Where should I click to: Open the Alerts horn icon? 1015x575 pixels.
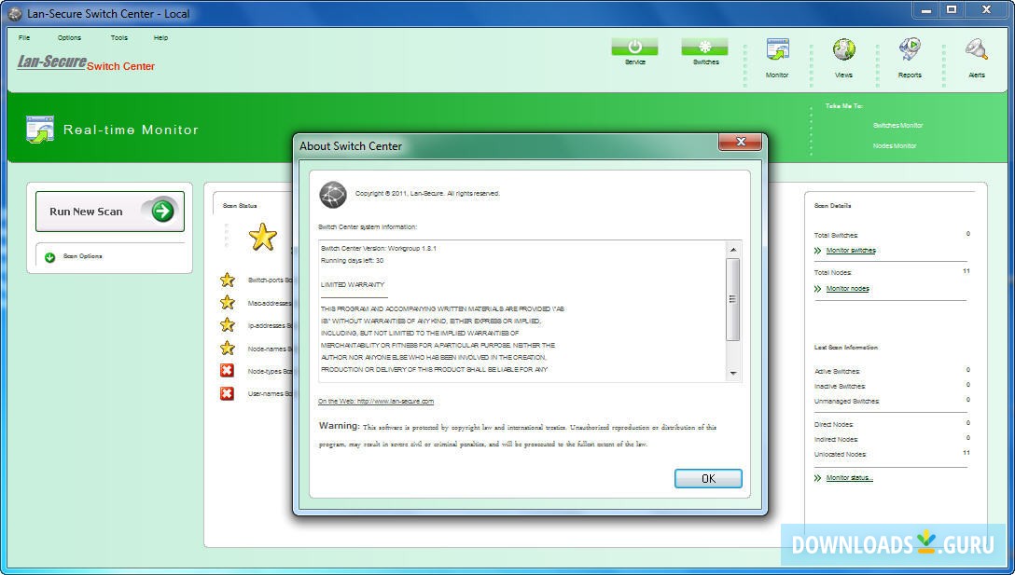point(976,49)
